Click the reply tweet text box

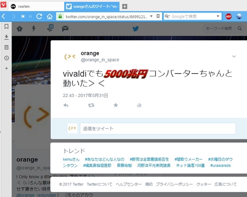158,129
